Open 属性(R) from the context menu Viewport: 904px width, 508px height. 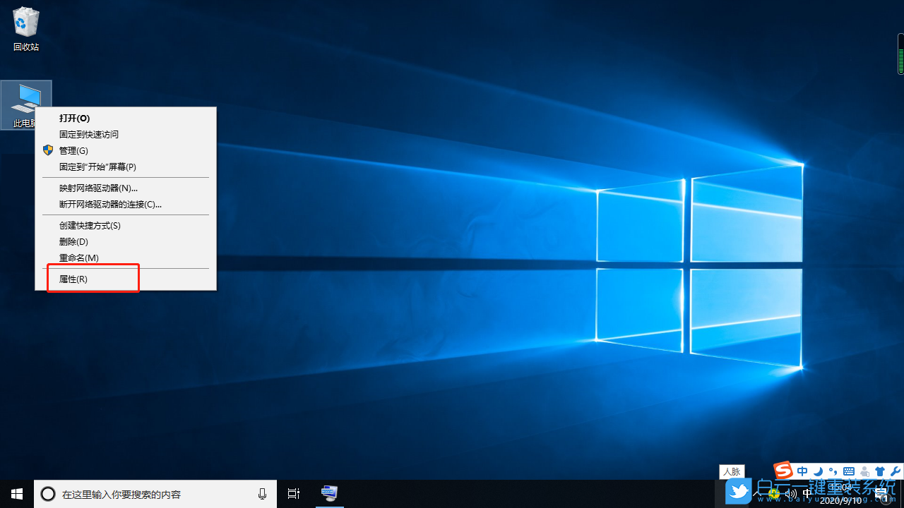(x=73, y=279)
